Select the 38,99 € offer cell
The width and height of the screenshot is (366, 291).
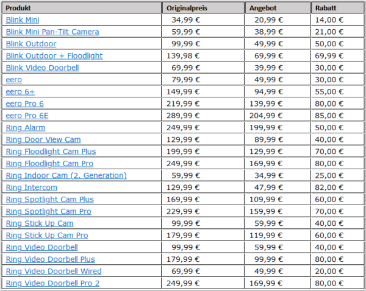pos(278,32)
